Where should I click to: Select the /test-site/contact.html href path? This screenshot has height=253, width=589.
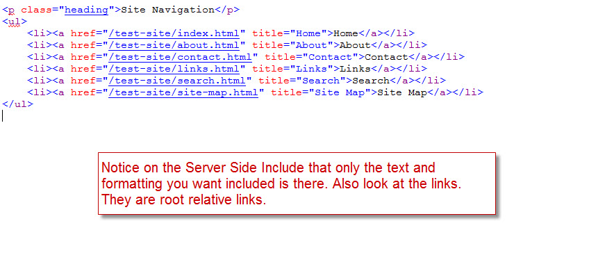181,57
